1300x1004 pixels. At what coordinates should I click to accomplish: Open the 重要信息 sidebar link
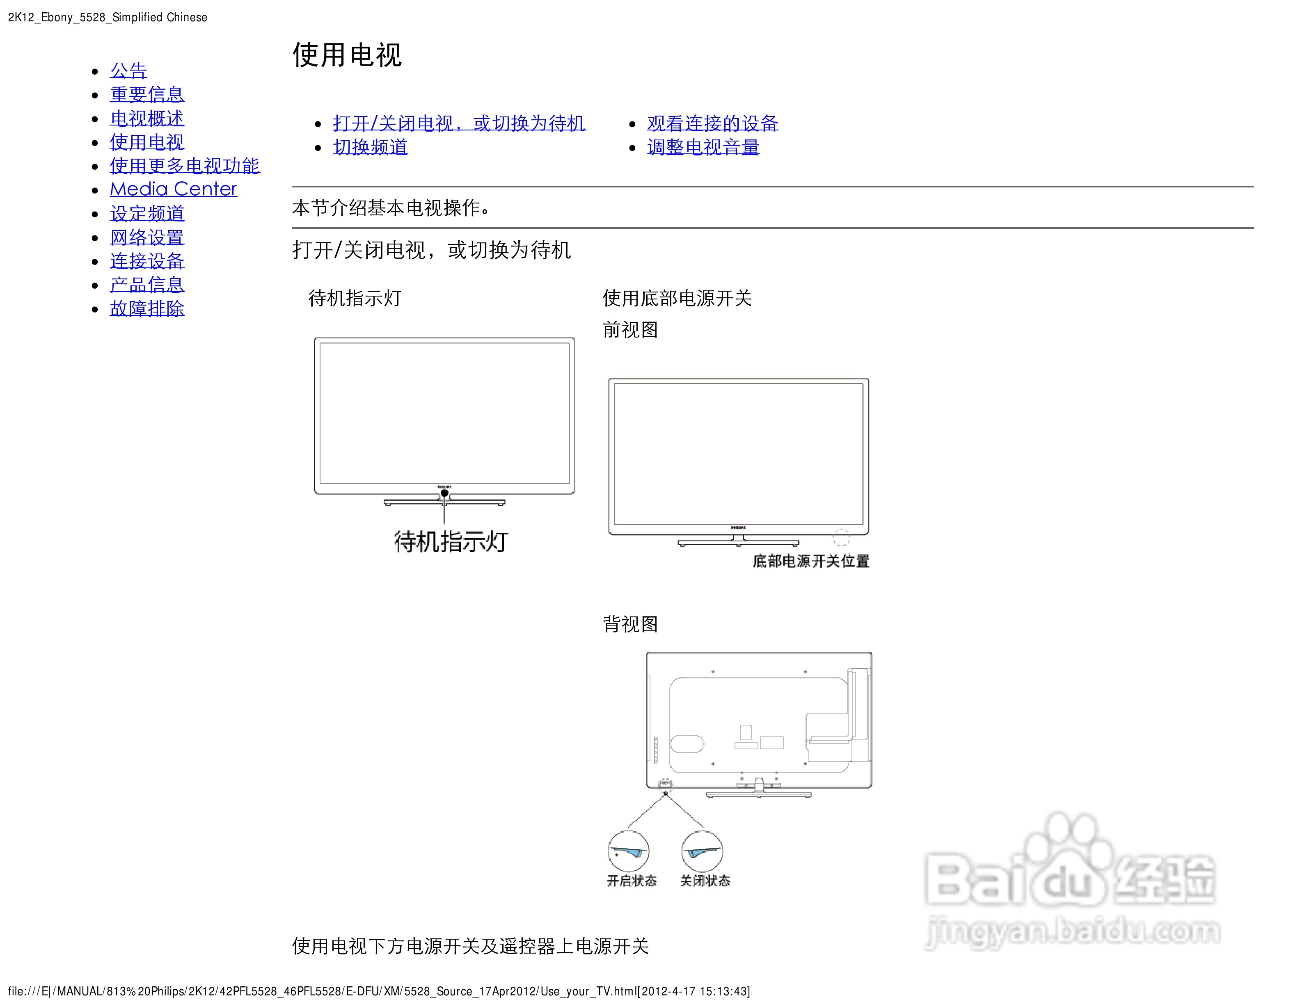[147, 95]
